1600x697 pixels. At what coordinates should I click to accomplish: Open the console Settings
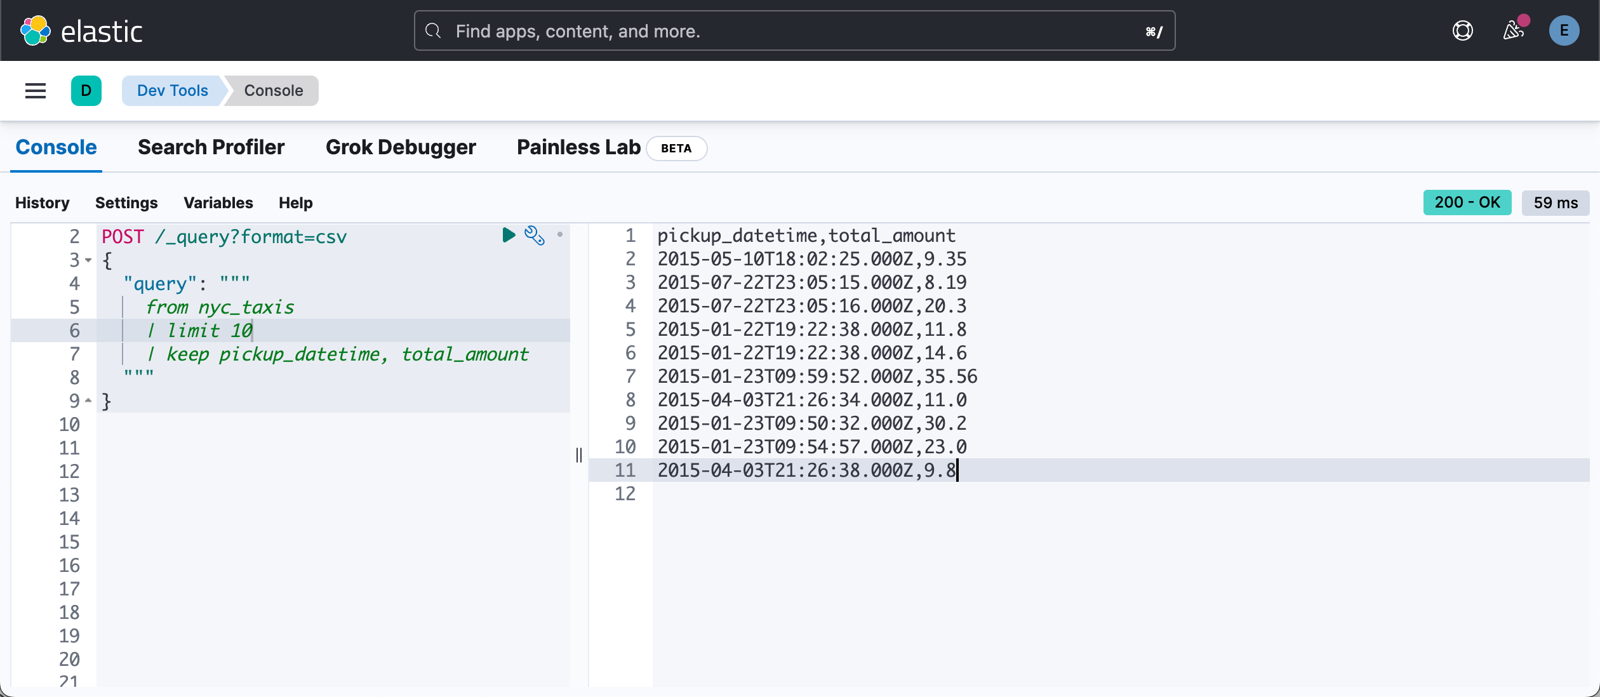[126, 202]
